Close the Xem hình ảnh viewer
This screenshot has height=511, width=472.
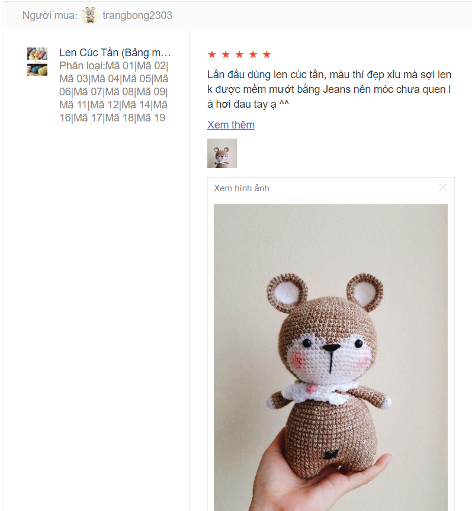tap(442, 188)
